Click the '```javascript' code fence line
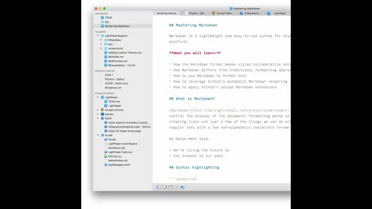This screenshot has width=372, height=209. [x=183, y=179]
